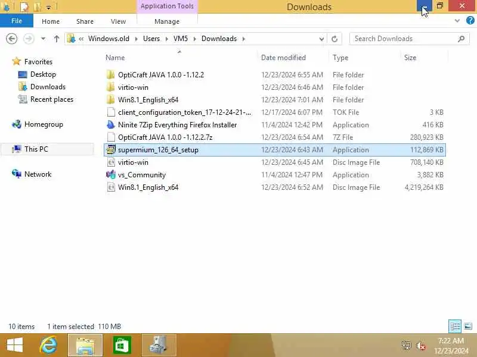This screenshot has height=357, width=477.
Task: Open the installer program taskbar icon
Action: point(159,346)
